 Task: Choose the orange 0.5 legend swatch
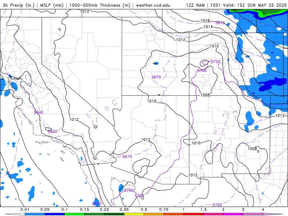click(154, 214)
